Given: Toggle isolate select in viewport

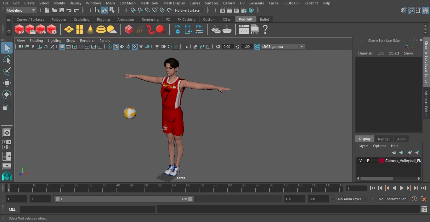Looking at the screenshot, I should (186, 47).
